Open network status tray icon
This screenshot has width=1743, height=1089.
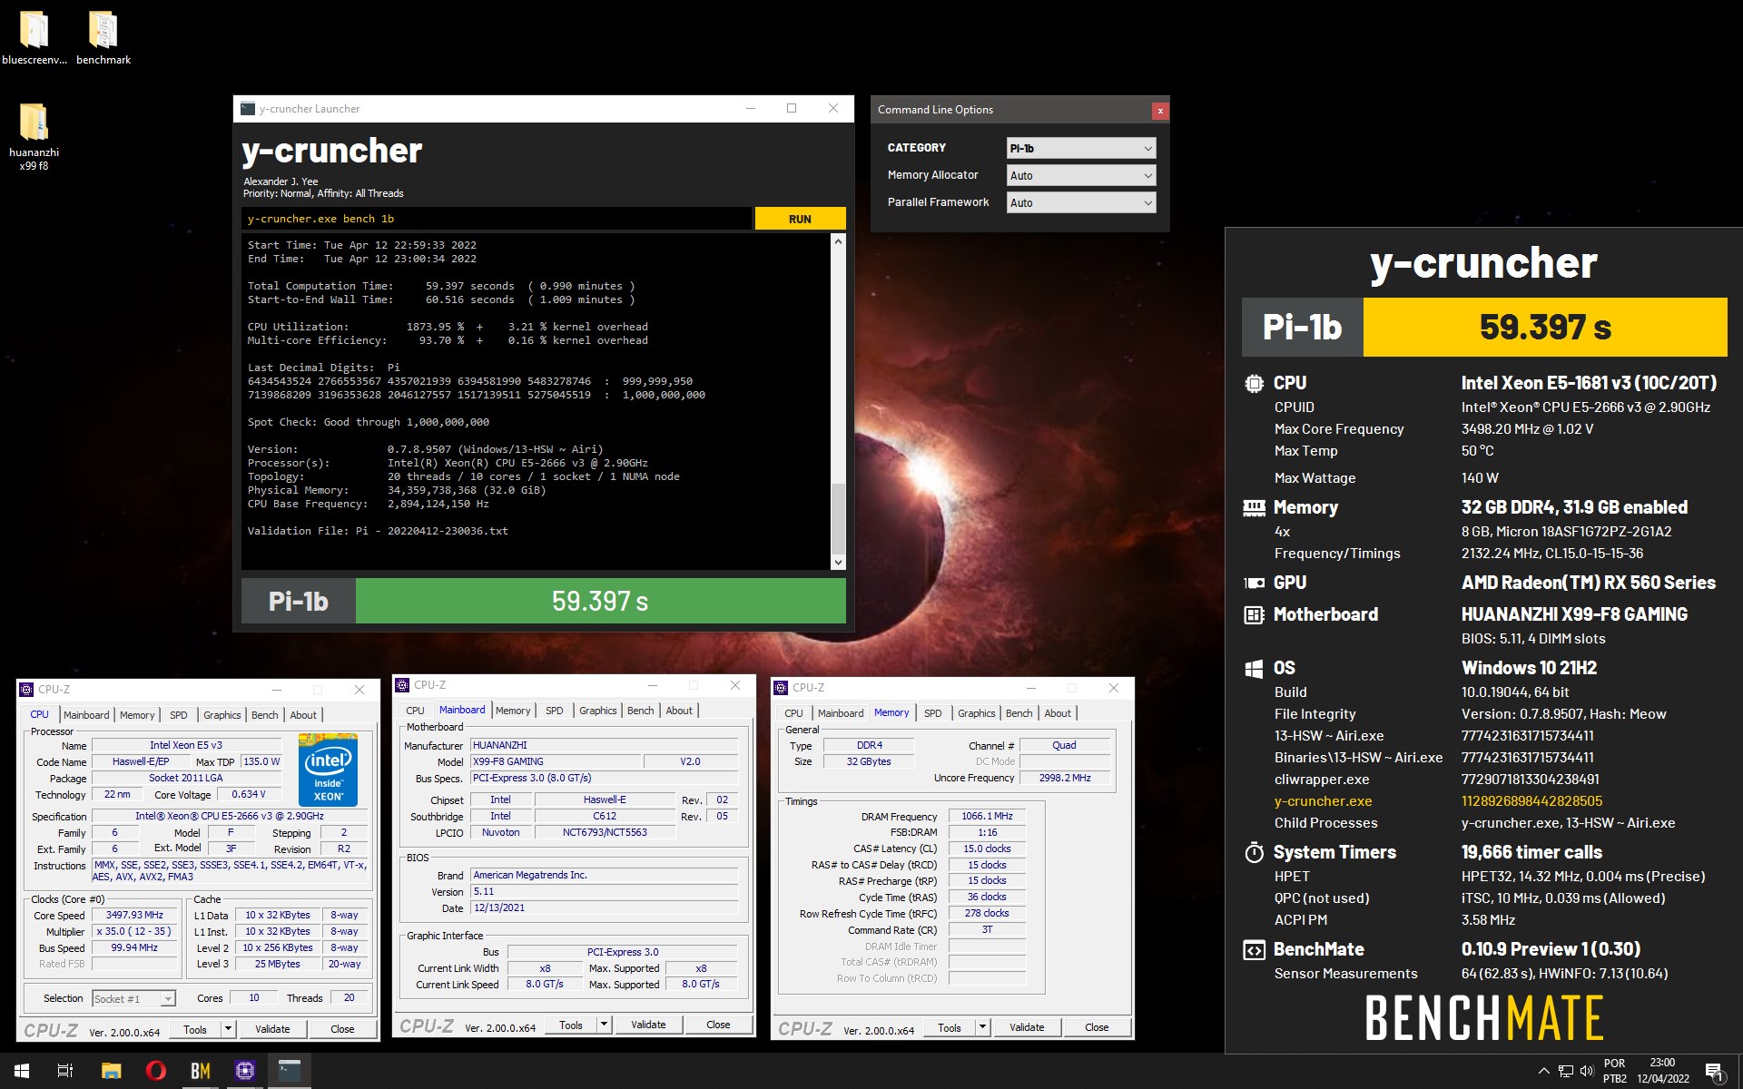[1566, 1071]
